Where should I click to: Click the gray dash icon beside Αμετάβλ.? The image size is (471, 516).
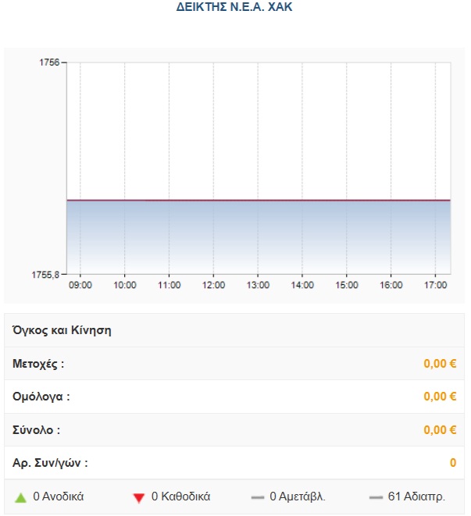258,497
